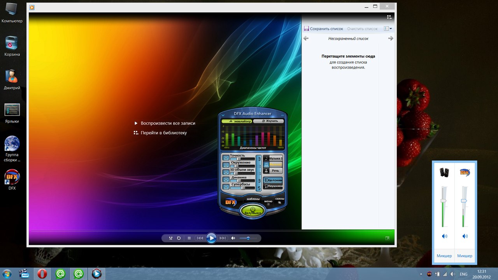
Task: Skip to the next track
Action: (x=223, y=238)
